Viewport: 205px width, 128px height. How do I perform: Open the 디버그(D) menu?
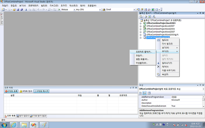(x=54, y=5)
